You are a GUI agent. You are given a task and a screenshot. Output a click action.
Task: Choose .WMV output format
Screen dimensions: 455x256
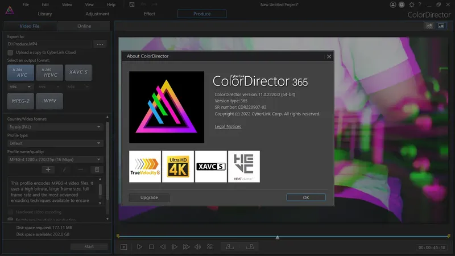click(49, 101)
